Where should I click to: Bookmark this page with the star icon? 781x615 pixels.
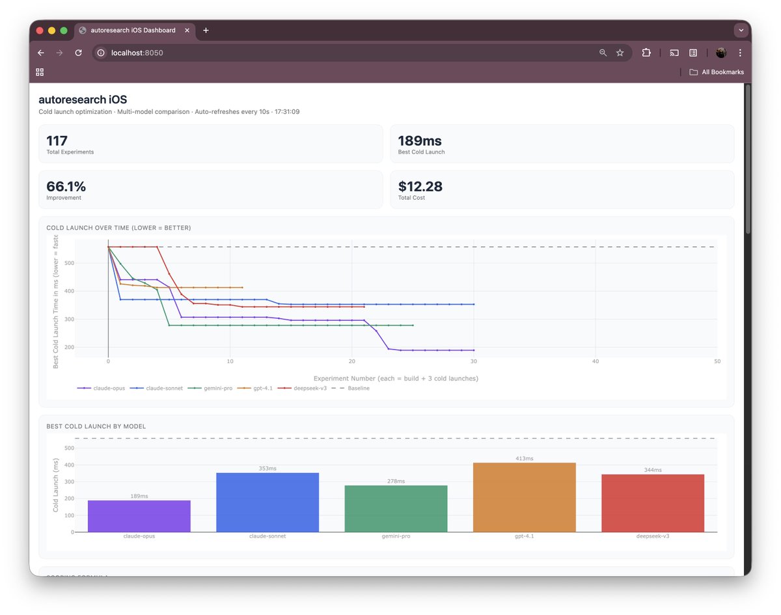pyautogui.click(x=620, y=53)
